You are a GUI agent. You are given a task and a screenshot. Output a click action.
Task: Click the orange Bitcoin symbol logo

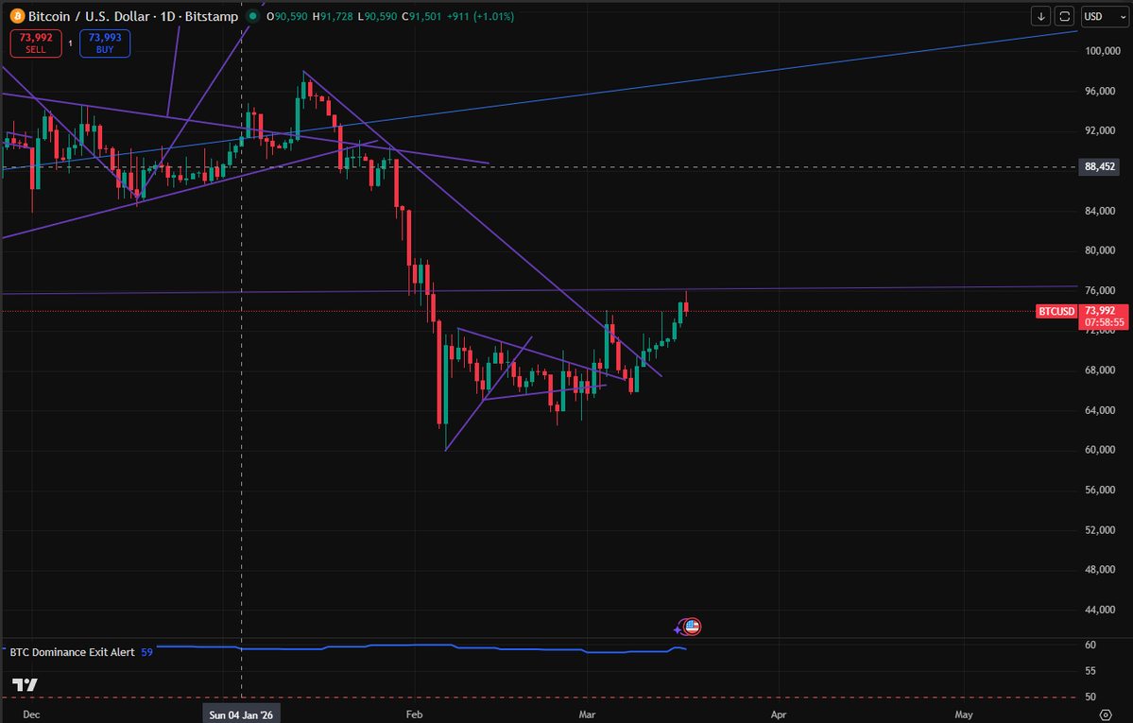(x=17, y=16)
